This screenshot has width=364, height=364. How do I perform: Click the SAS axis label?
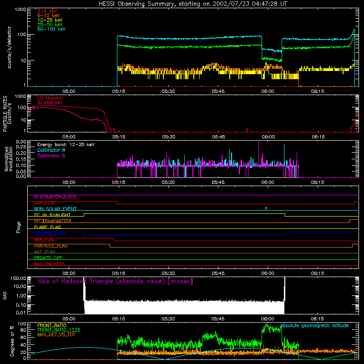(x=5, y=296)
